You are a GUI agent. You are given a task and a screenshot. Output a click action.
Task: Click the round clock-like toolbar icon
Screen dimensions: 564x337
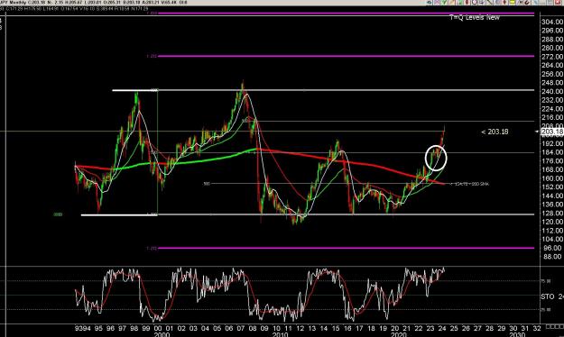pos(475,2)
